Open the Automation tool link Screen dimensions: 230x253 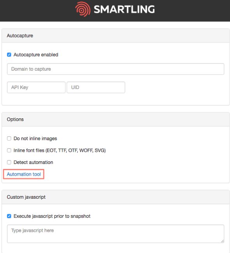(x=24, y=174)
